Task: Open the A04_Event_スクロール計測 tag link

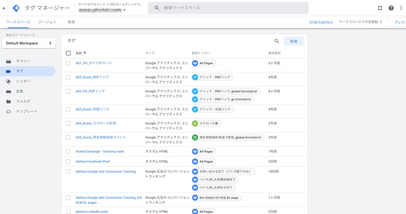Action: (x=96, y=123)
